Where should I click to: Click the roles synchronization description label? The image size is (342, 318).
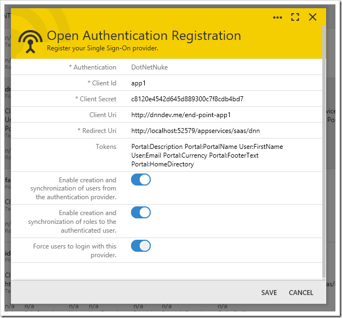click(72, 221)
